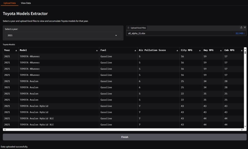The height and width of the screenshot is (149, 248).
Task: Click the Toyota Models table label
Action: 9,44
